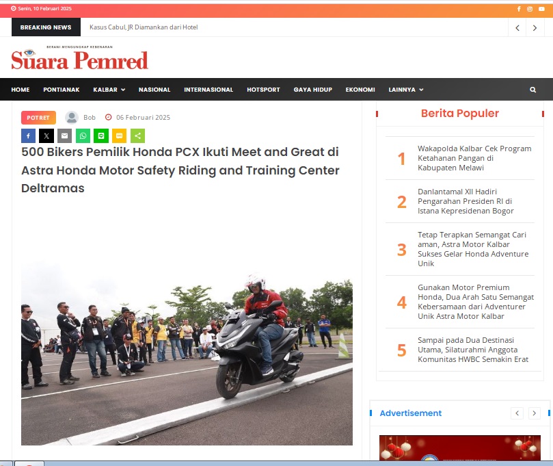Click the Advertisement heading

411,413
